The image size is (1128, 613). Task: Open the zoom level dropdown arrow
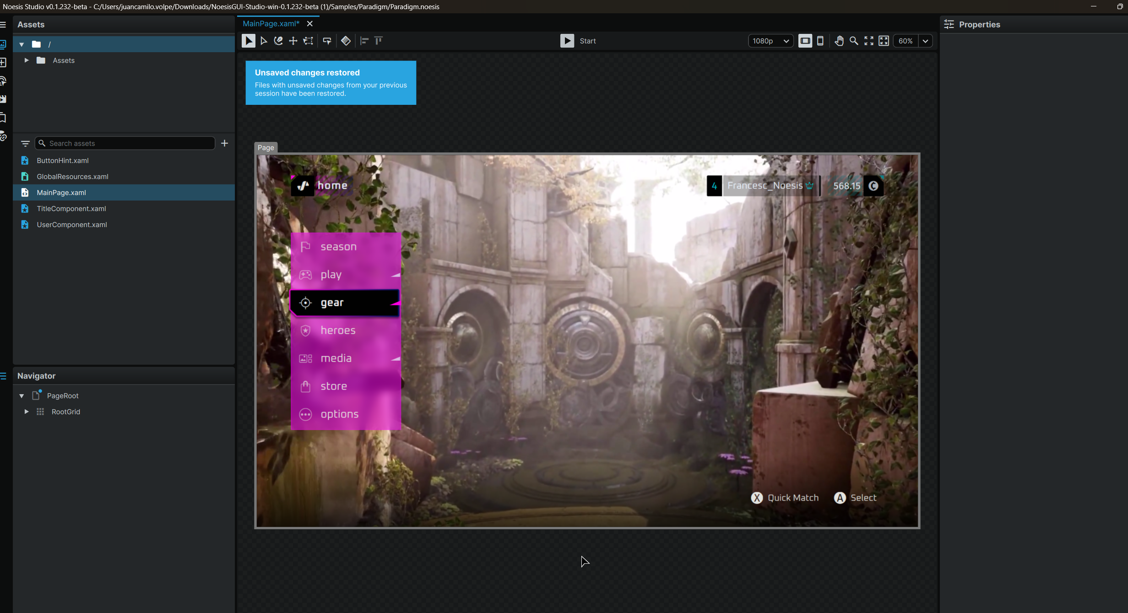point(925,41)
